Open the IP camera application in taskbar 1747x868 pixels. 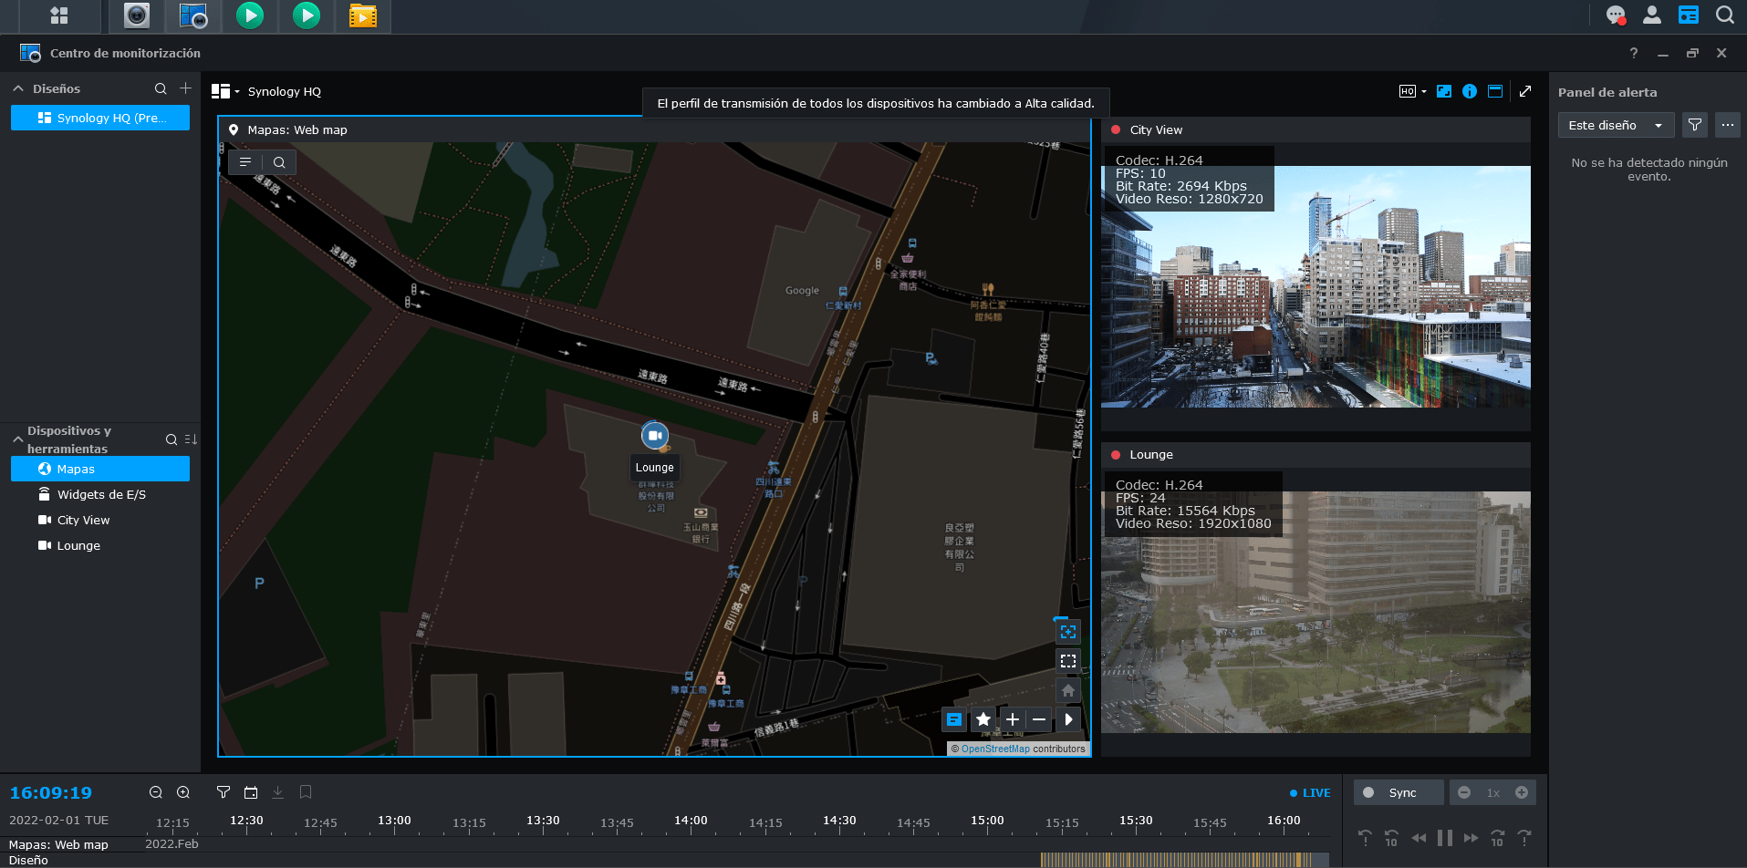pyautogui.click(x=137, y=15)
